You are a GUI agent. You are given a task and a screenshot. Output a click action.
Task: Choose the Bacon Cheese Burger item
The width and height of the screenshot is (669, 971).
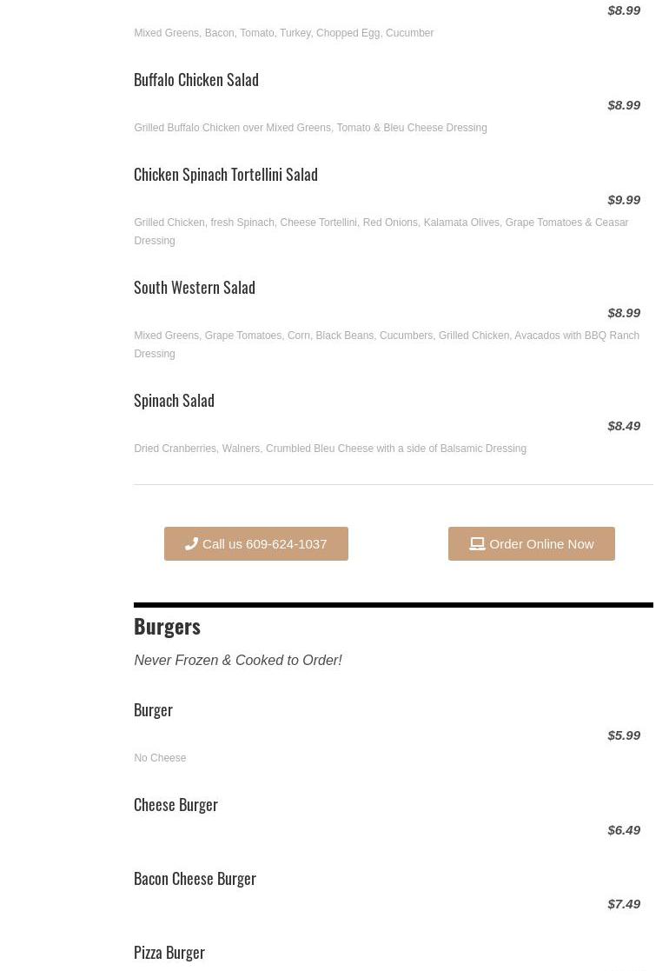195,878
